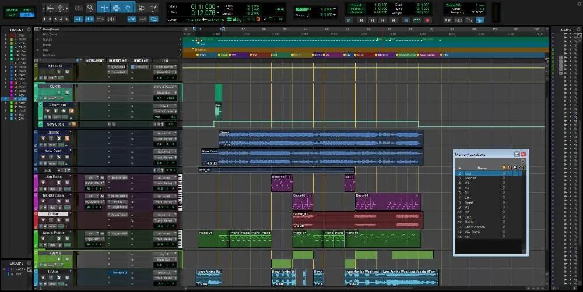Open Main counter format dropdown

click(218, 6)
